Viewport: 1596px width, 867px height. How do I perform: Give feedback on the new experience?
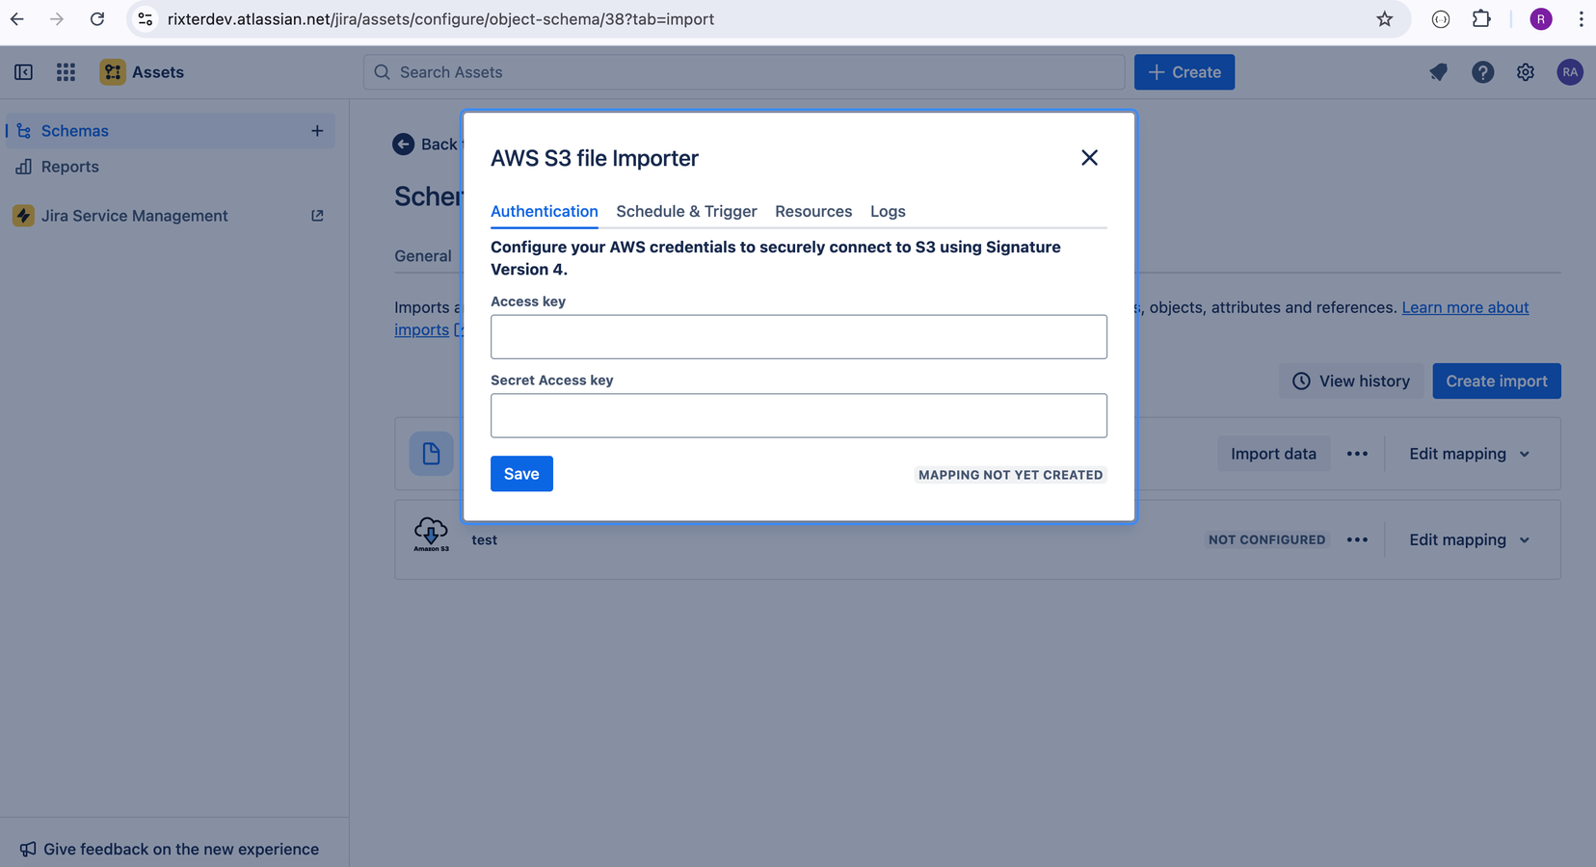coord(169,849)
